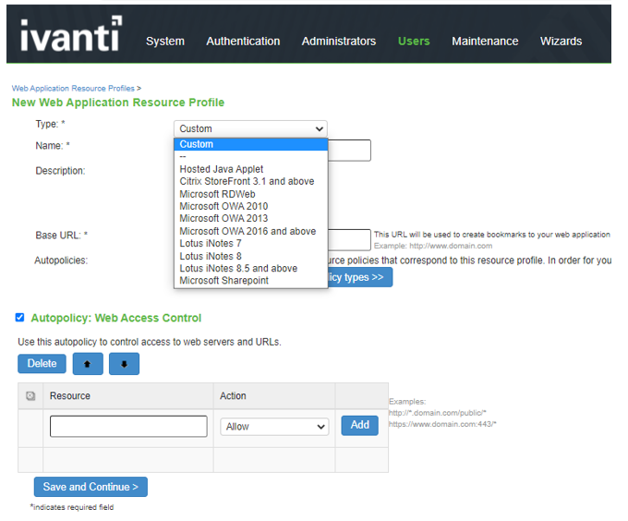Click into the Resource input field
The height and width of the screenshot is (521, 628).
[128, 427]
